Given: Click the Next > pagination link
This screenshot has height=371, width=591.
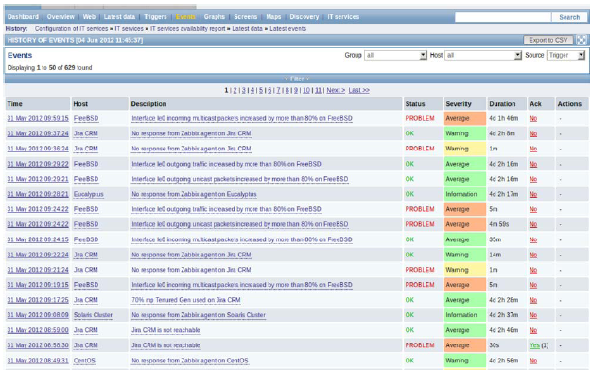Looking at the screenshot, I should click(x=336, y=90).
